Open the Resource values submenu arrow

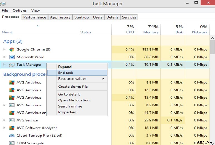coord(103,79)
